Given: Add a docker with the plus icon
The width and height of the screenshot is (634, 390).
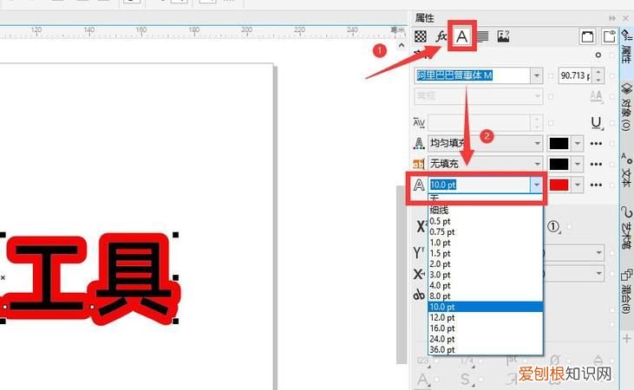Looking at the screenshot, I should tap(627, 338).
